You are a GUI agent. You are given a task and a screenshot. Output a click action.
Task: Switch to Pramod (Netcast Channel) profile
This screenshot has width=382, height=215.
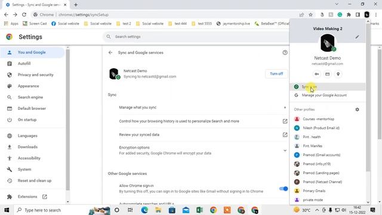click(328, 182)
